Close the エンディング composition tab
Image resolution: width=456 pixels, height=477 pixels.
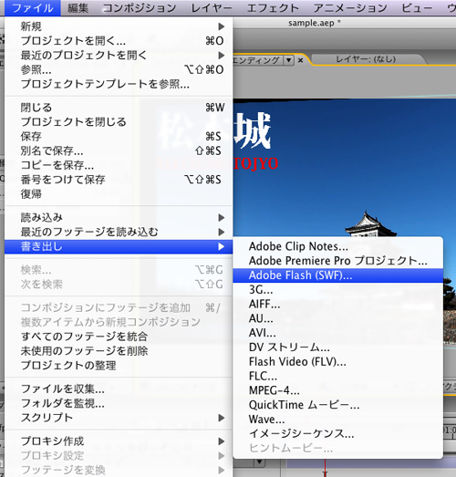[x=300, y=60]
